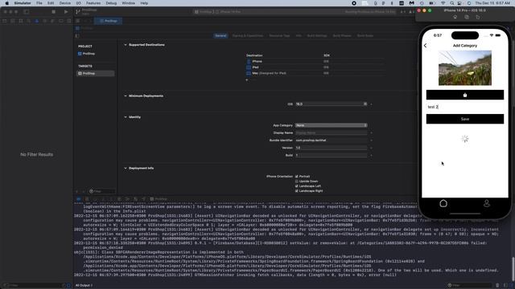The width and height of the screenshot is (515, 289).
Task: Tap the Home button in Simulator toolbar
Action: click(x=455, y=17)
